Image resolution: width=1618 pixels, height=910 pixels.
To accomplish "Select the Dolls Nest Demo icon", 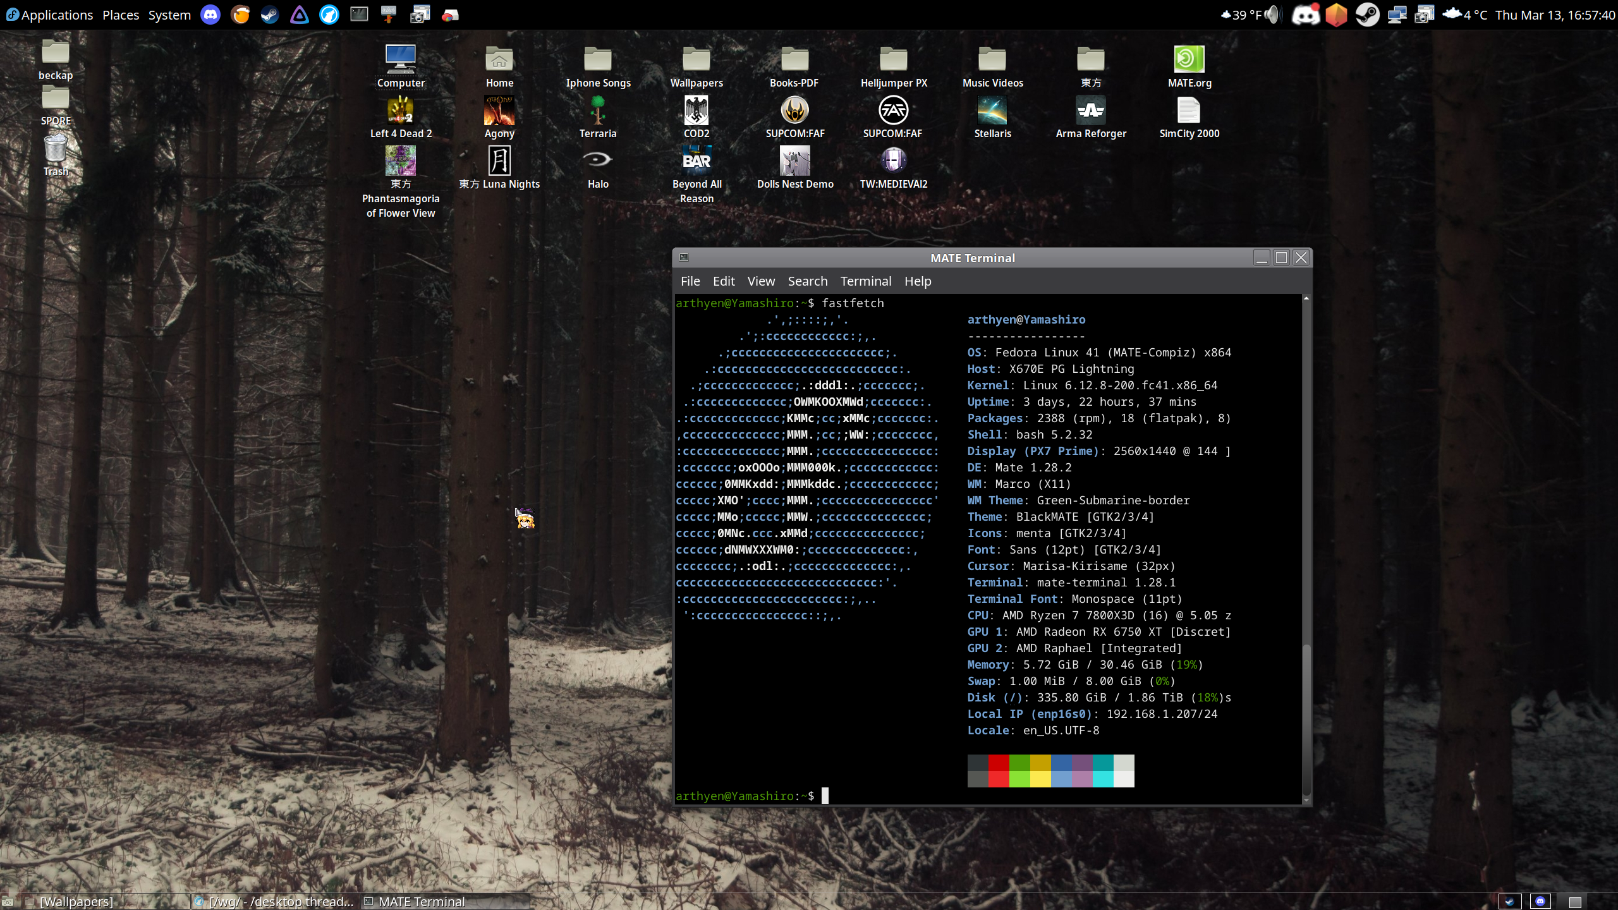I will (795, 168).
